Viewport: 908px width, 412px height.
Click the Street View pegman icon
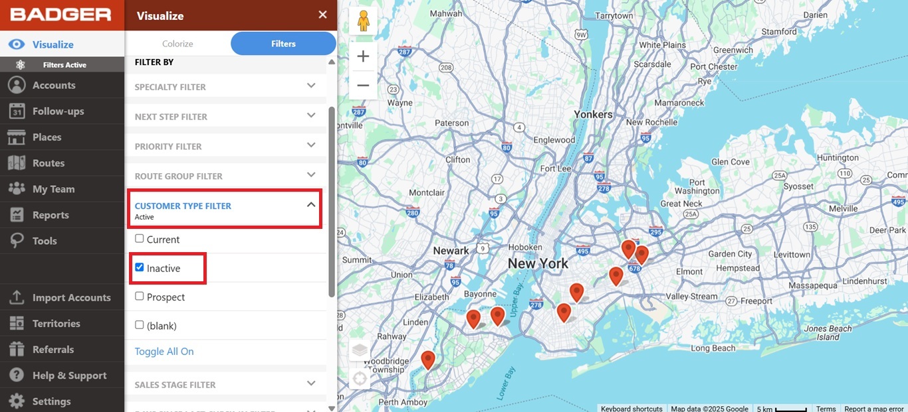click(363, 21)
